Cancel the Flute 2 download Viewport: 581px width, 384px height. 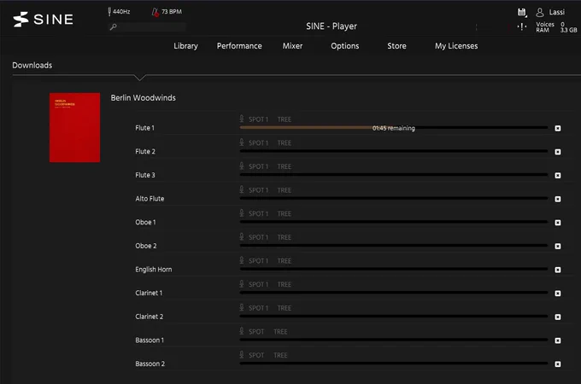pos(558,152)
